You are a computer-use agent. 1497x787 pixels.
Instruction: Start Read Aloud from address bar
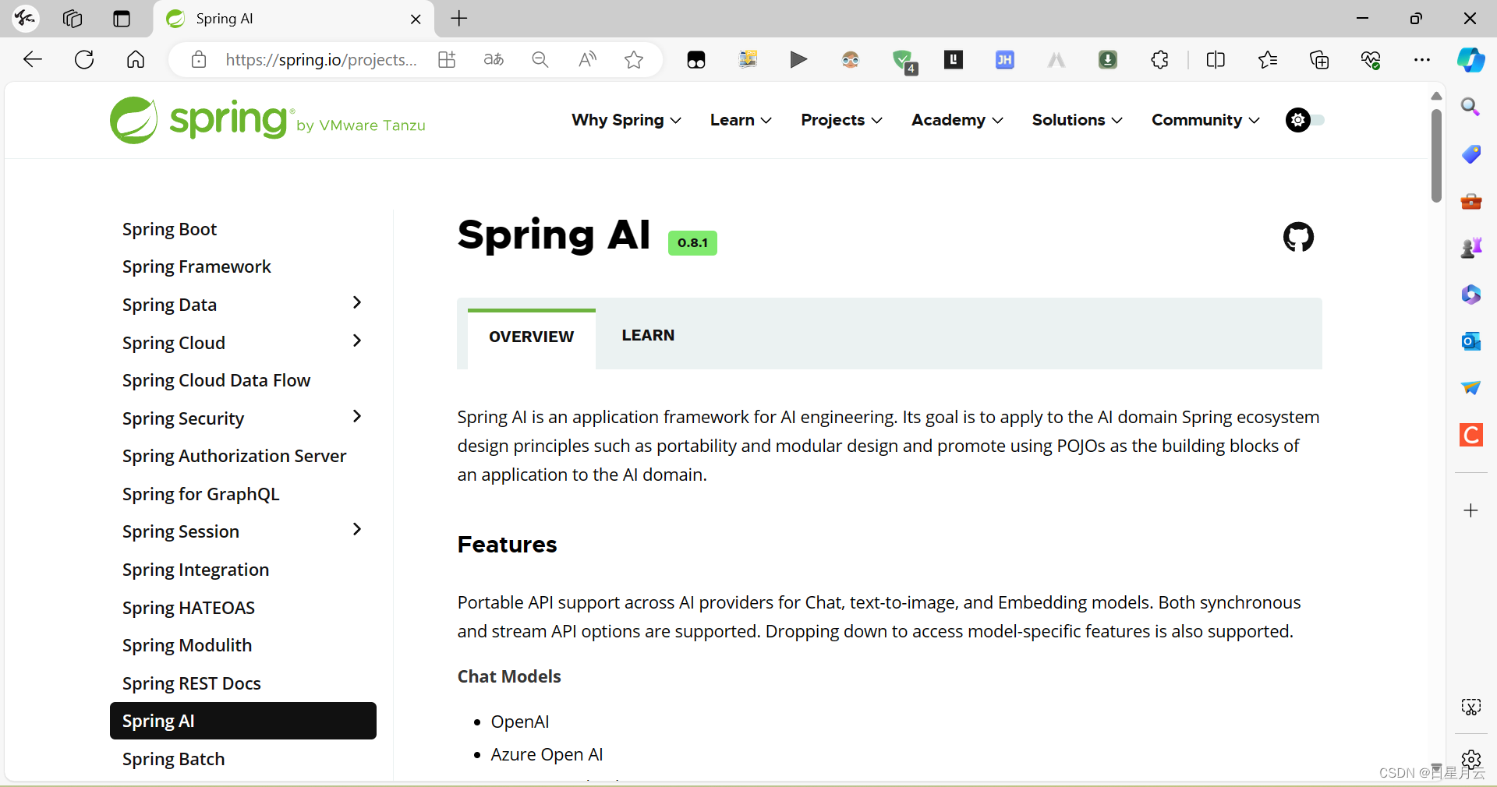tap(587, 59)
